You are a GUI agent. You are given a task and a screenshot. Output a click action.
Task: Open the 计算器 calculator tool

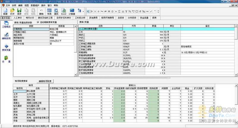click(72, 12)
